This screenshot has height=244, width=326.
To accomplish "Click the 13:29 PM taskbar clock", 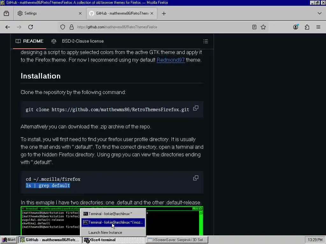I will tap(315, 240).
